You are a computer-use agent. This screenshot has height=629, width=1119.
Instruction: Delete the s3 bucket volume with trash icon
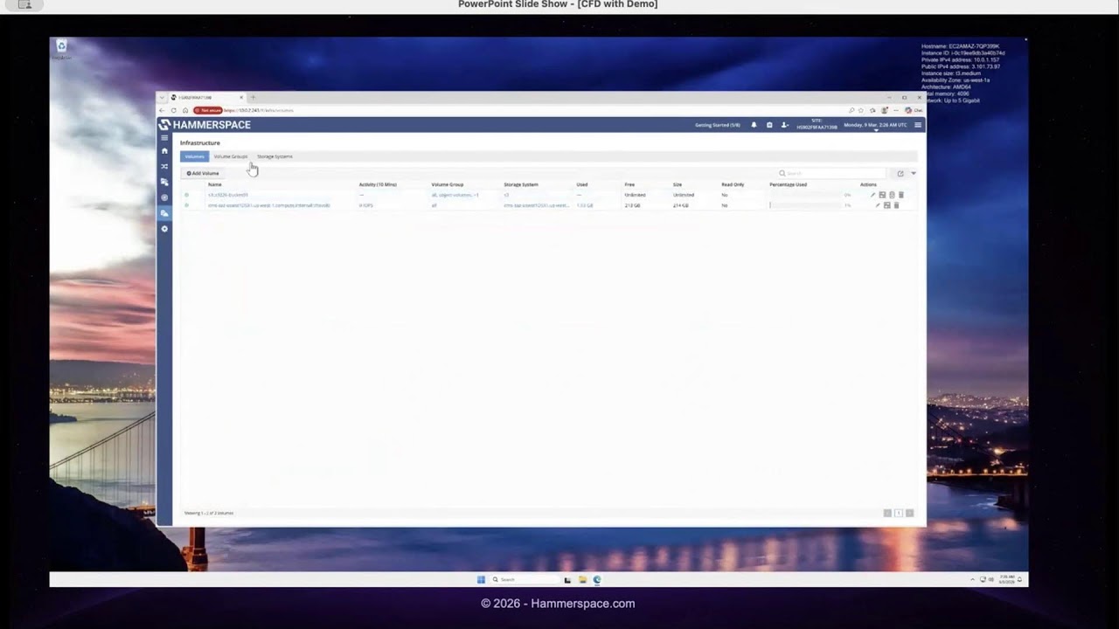901,195
